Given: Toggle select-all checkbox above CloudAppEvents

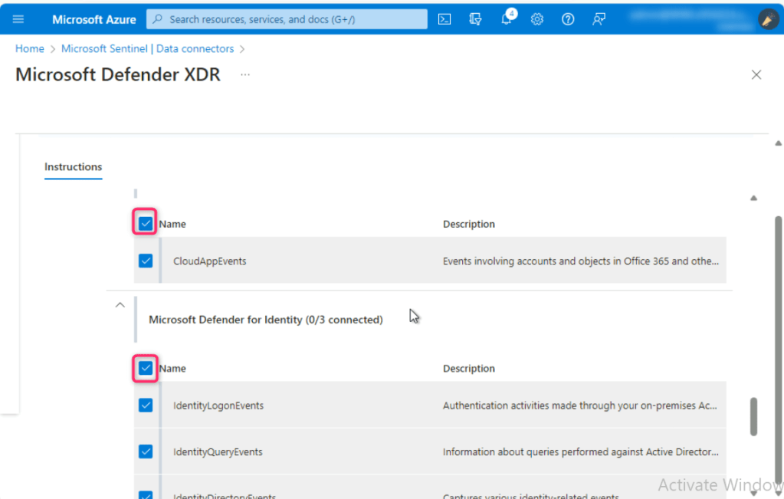Looking at the screenshot, I should coord(146,223).
